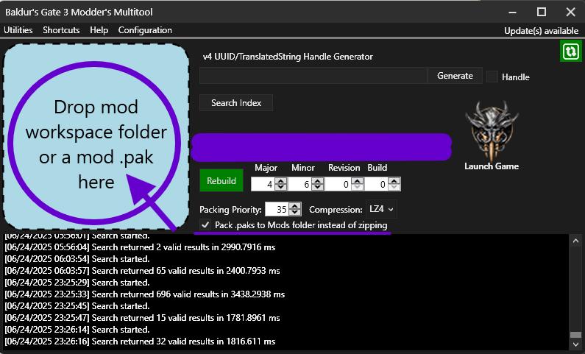This screenshot has height=354, width=585.
Task: Maximize the Multitool window
Action: tap(542, 12)
